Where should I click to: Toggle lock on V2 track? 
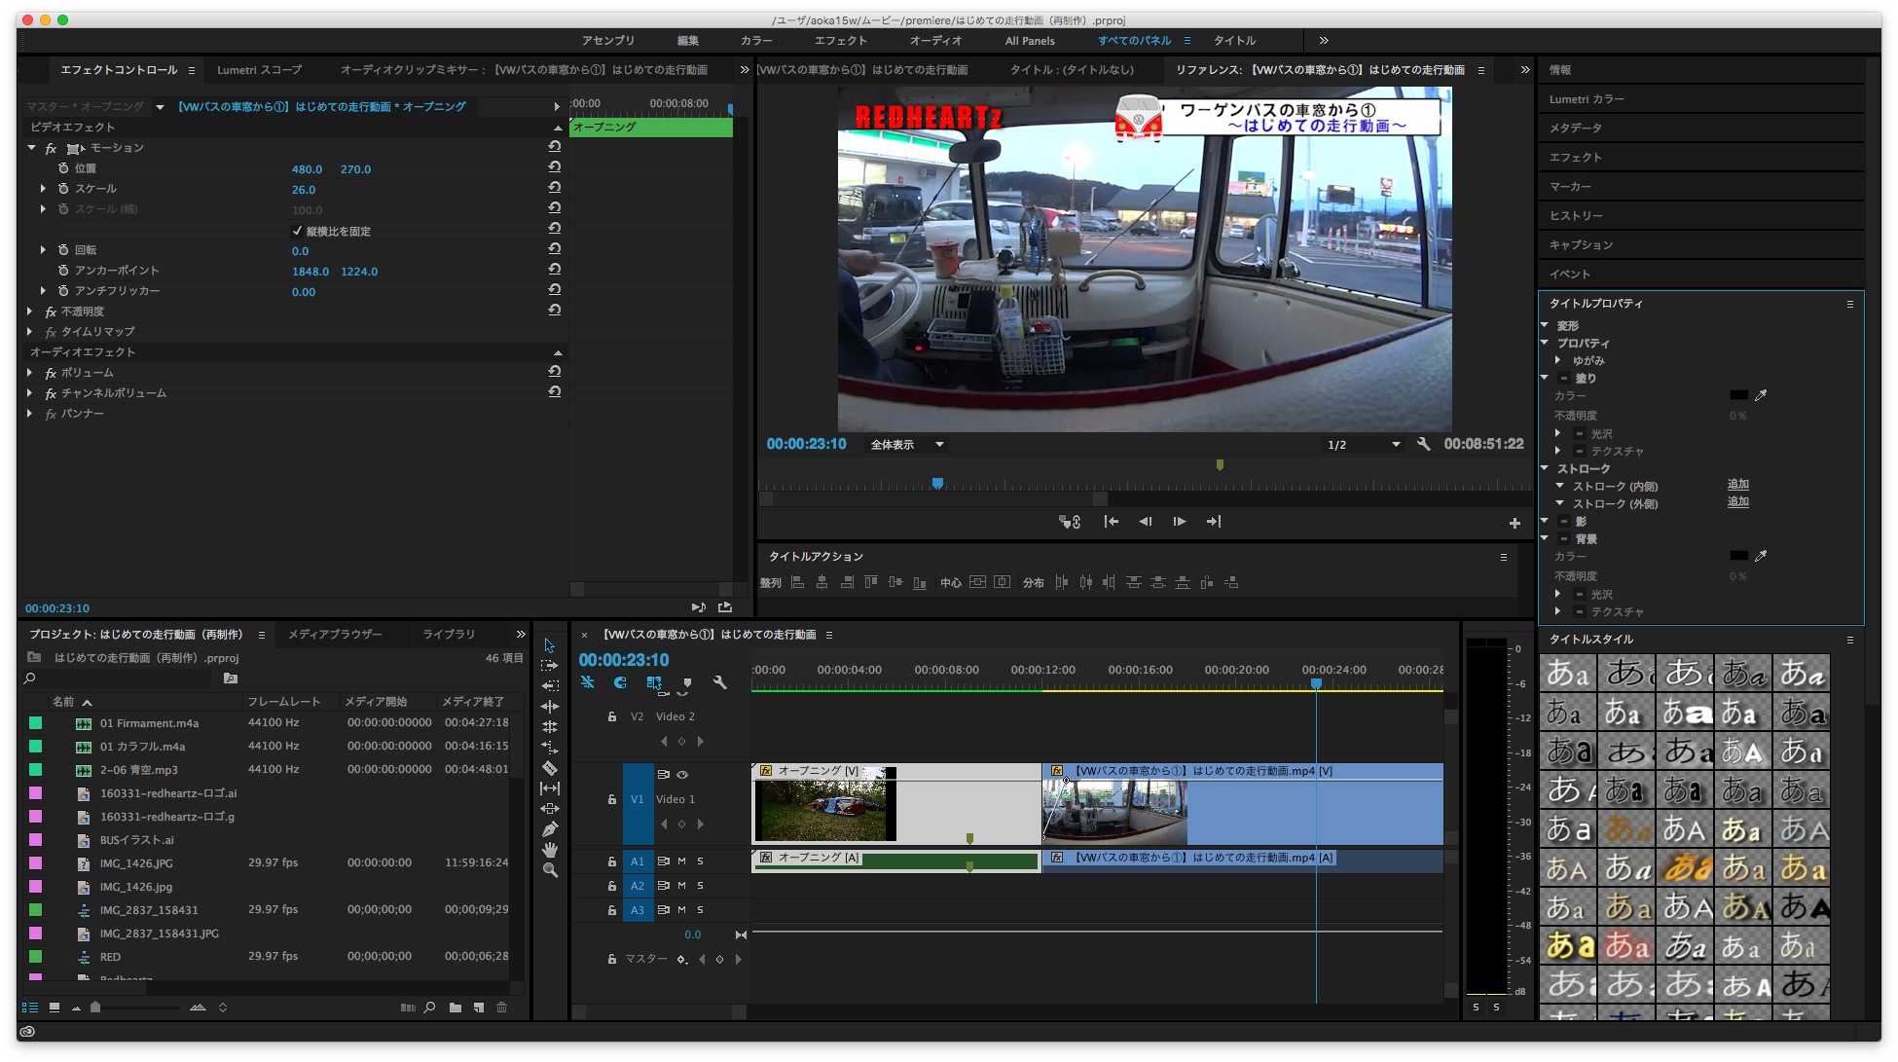tap(612, 716)
